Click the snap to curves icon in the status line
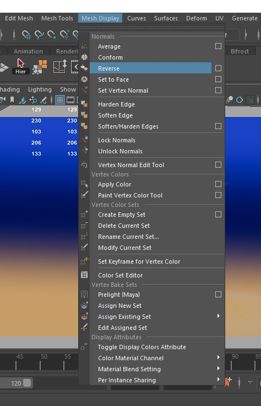The height and width of the screenshot is (406, 261). (x=39, y=35)
